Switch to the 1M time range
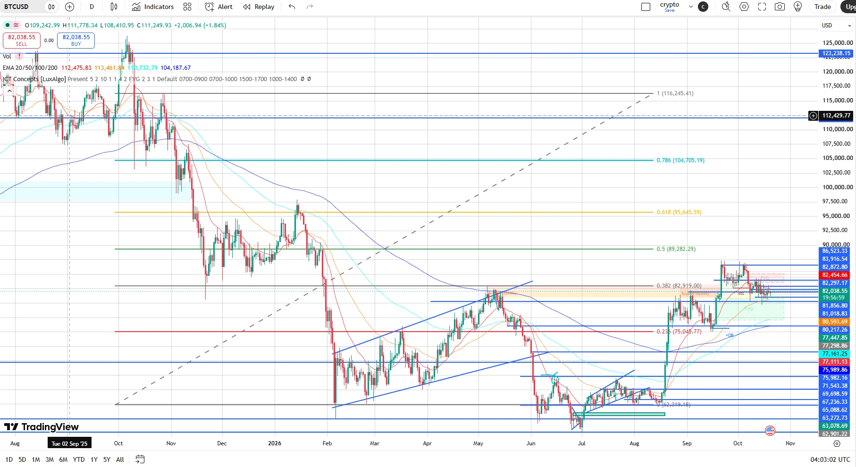The height and width of the screenshot is (467, 856). (x=36, y=459)
